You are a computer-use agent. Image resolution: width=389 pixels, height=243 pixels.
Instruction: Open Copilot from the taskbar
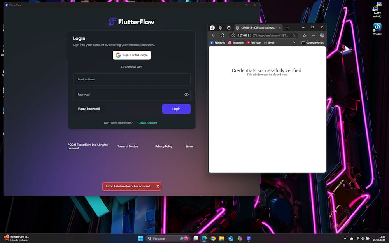coord(240,238)
